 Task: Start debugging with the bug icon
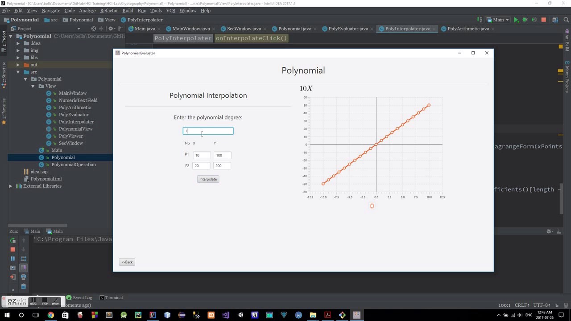pos(525,20)
